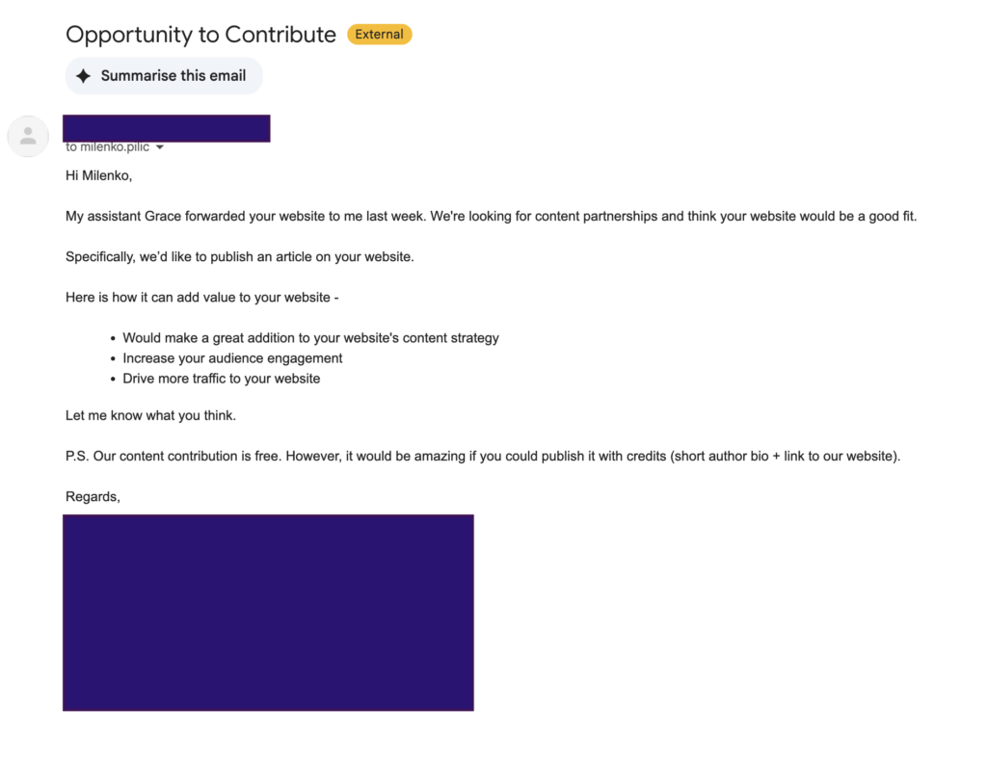The image size is (987, 763).
Task: Click the purple redacted area under Regards
Action: tap(268, 613)
